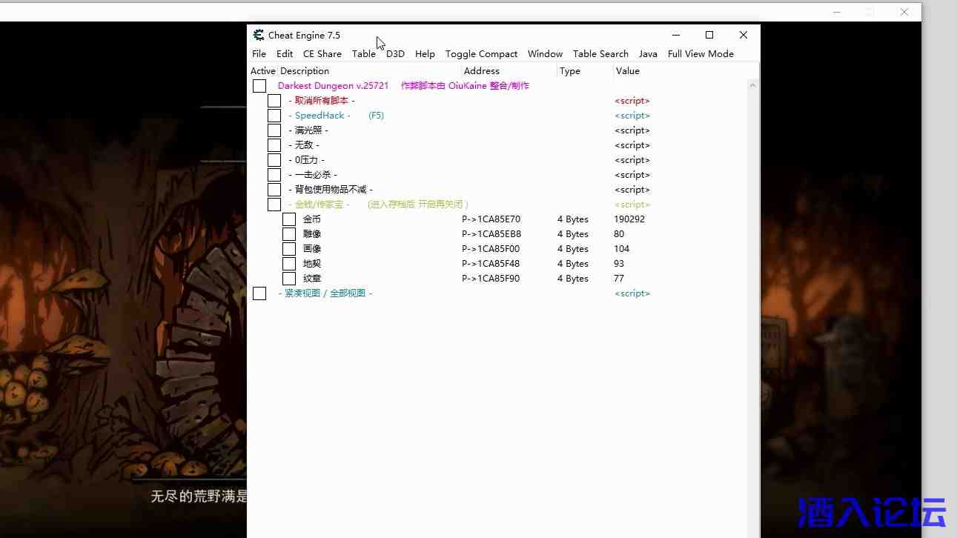Viewport: 957px width, 538px height.
Task: Click the Active column header
Action: coord(263,71)
